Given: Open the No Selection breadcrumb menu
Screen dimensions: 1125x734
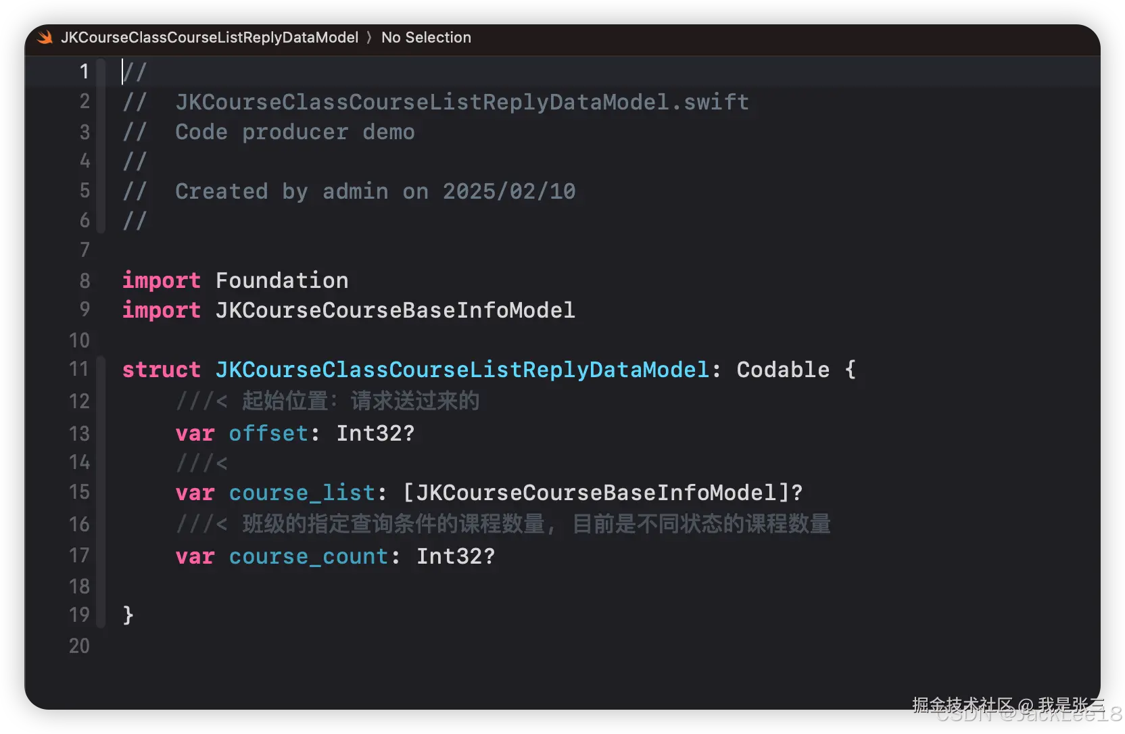Looking at the screenshot, I should pos(426,38).
